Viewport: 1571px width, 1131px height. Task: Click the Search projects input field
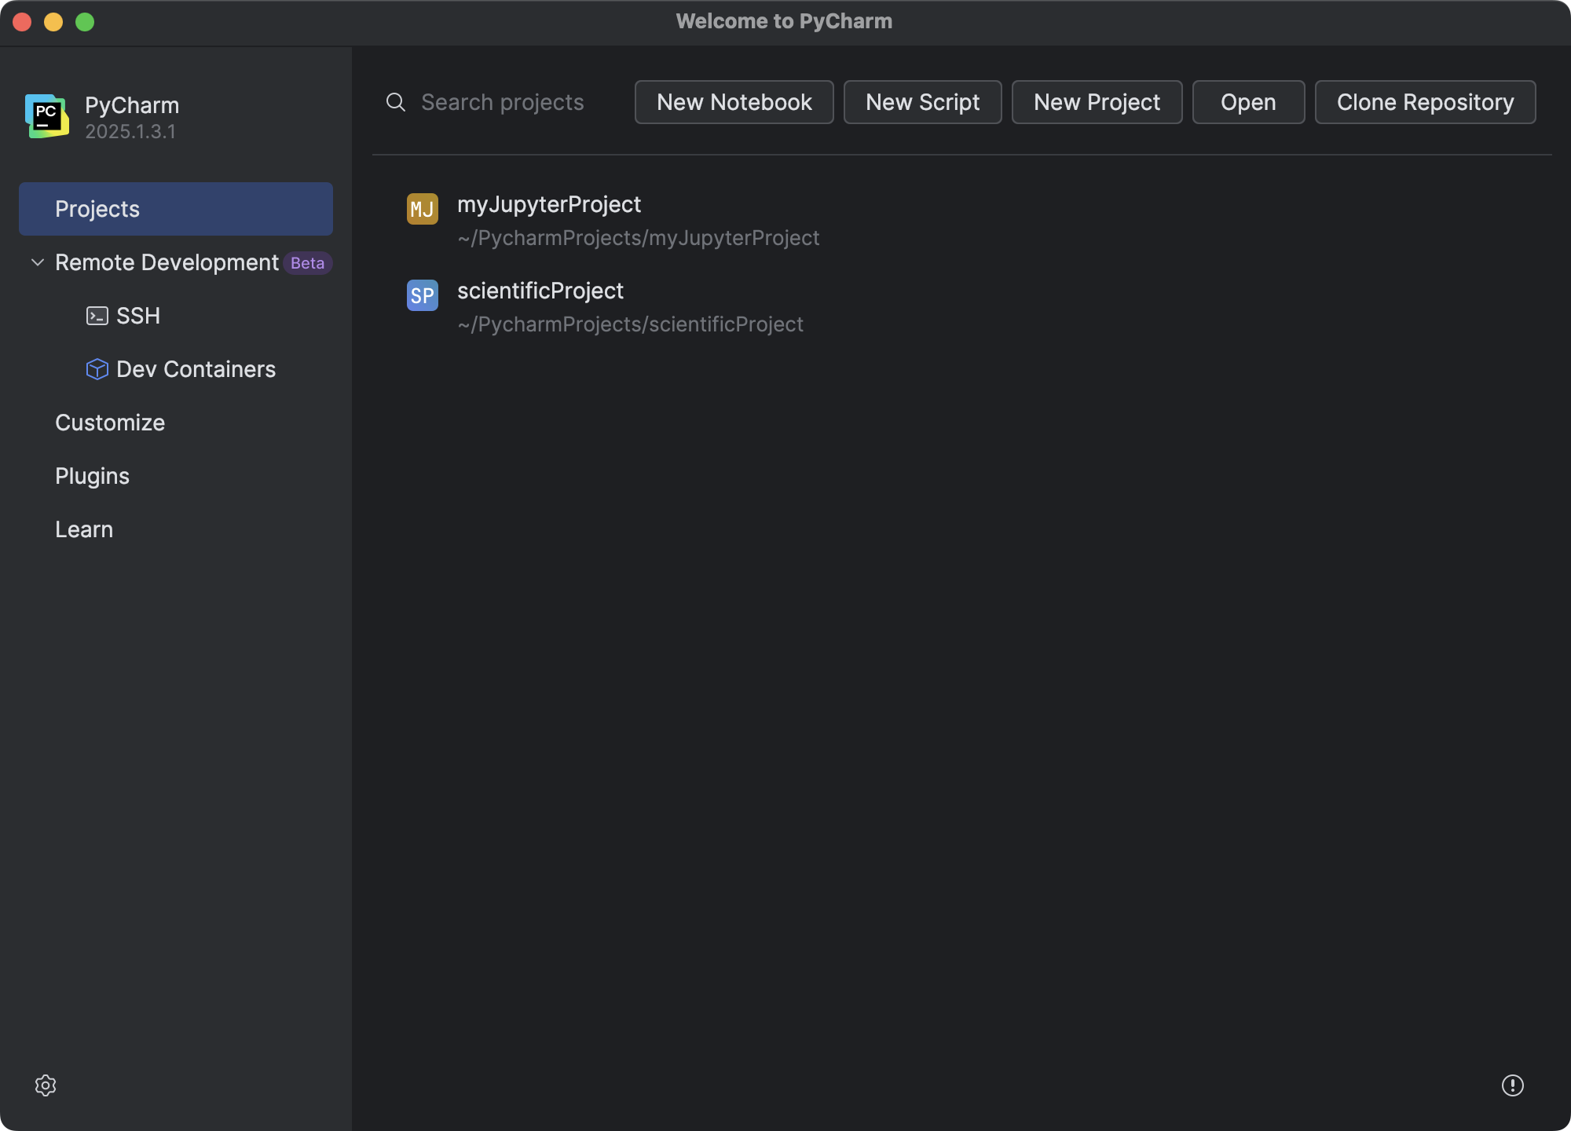click(503, 102)
